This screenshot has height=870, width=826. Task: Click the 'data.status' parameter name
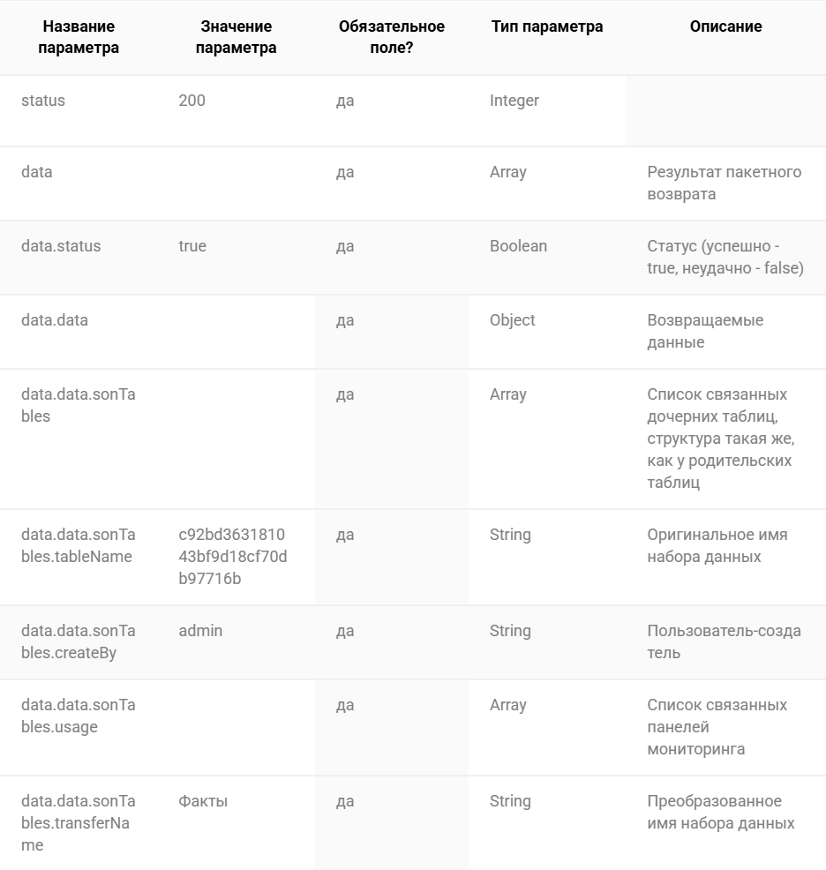(x=61, y=246)
